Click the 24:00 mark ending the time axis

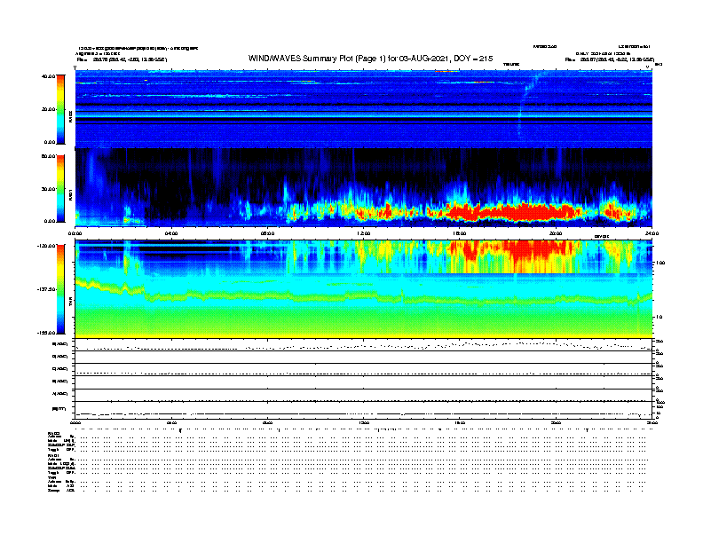click(652, 233)
